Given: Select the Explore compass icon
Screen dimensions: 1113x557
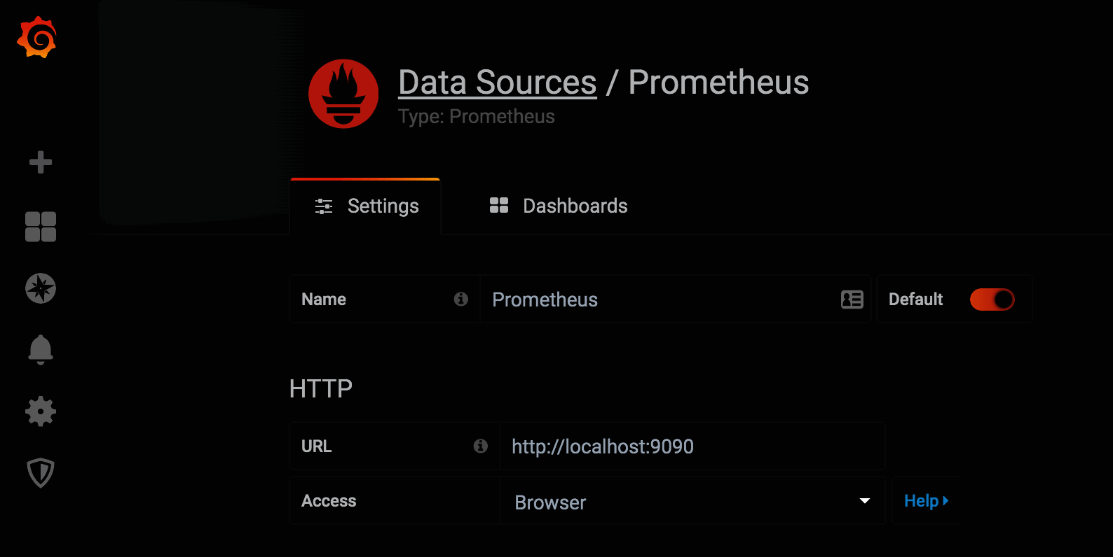Looking at the screenshot, I should tap(40, 288).
